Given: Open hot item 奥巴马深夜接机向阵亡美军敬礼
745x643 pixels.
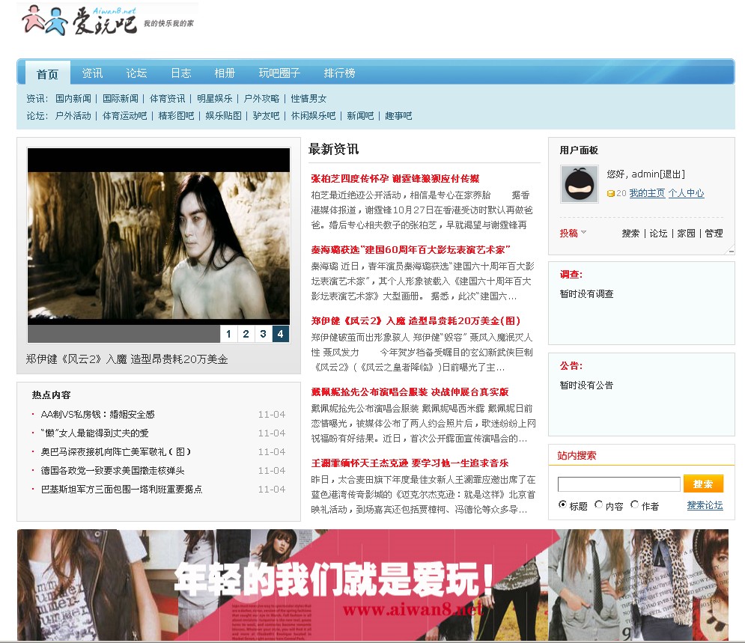Looking at the screenshot, I should point(116,451).
